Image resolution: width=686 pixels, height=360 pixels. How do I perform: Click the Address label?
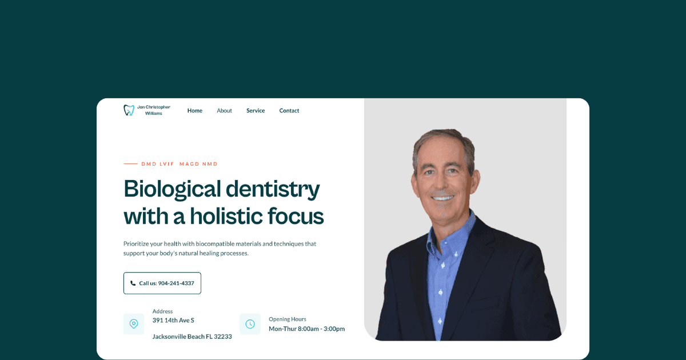point(162,311)
